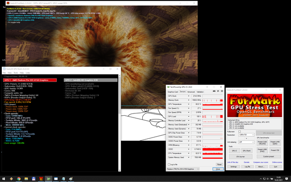The image size is (291, 182).
Task: Click GPU-Z window title icon
Action: (168, 87)
